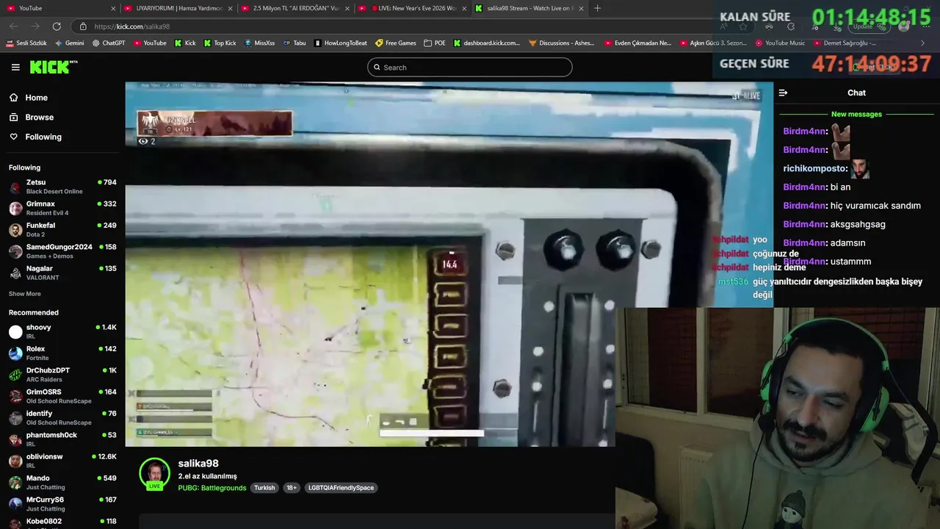Expand Following list with Show More
The width and height of the screenshot is (940, 529).
click(25, 294)
